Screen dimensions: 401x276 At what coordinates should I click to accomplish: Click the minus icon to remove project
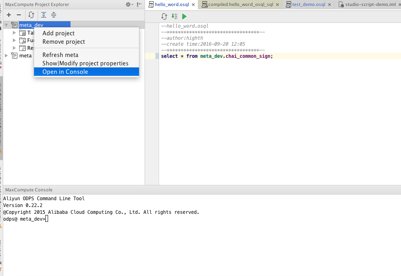point(19,15)
